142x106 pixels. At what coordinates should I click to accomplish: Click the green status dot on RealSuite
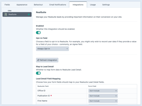pos(29,14)
